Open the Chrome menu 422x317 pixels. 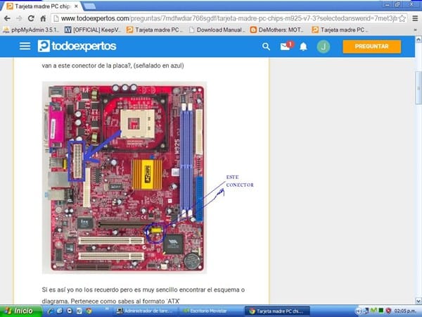(415, 18)
